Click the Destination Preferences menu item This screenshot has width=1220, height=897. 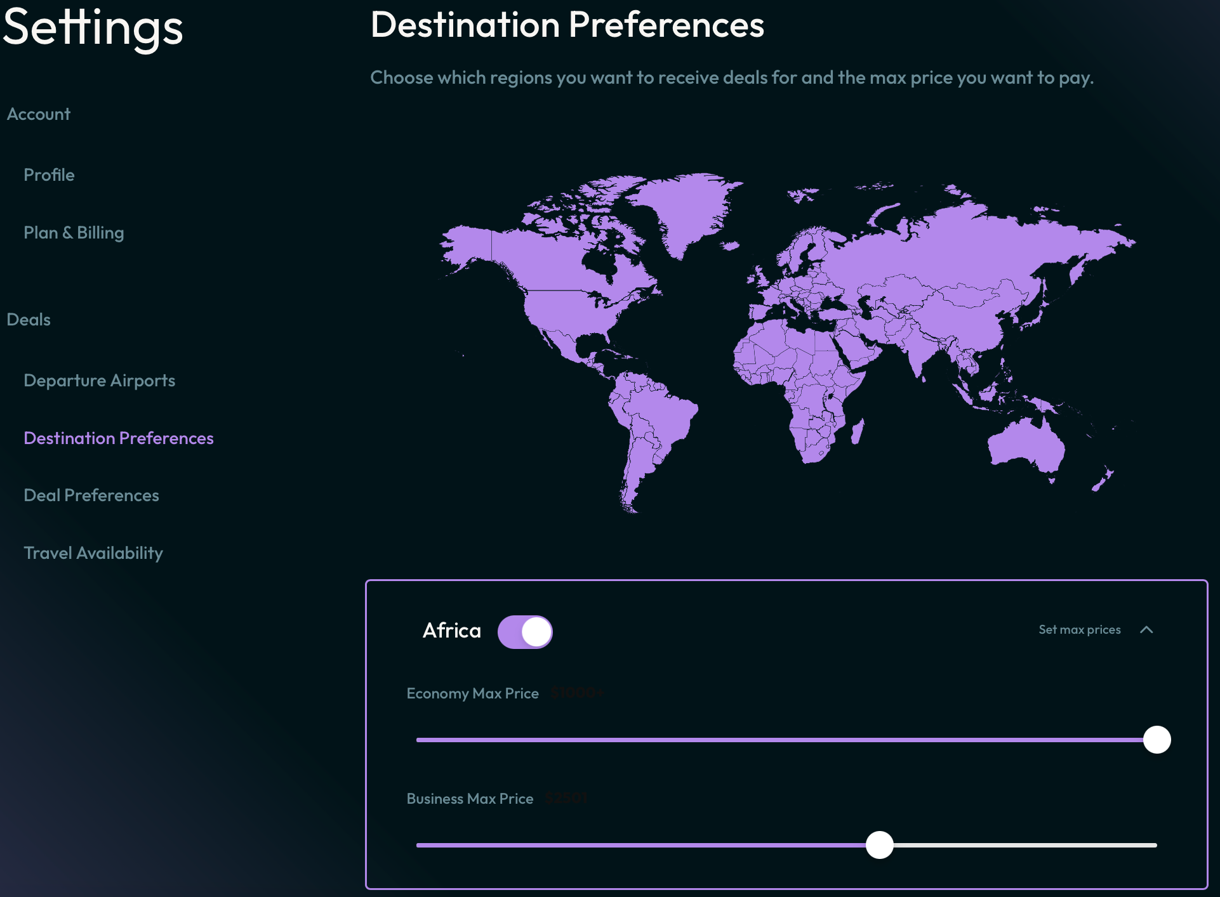(x=119, y=437)
